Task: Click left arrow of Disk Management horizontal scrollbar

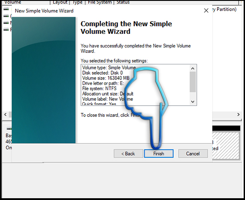Action: [5, 114]
